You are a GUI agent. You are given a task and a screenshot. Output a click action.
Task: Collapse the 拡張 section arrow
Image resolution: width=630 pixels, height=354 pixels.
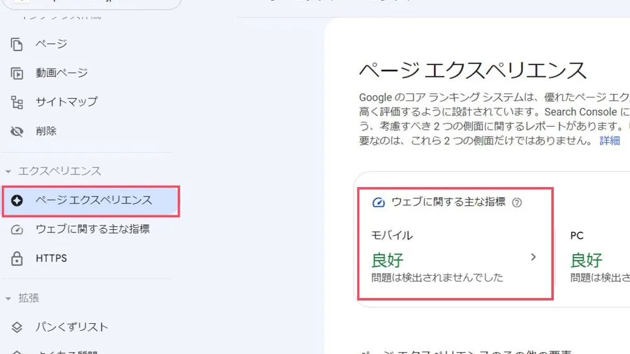click(x=8, y=299)
